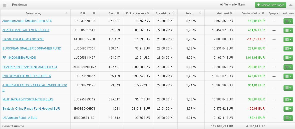Screen dimensions: 295x129
Task: Sort by the Anteil column sort arrows
Action: pyautogui.click(x=200, y=13)
